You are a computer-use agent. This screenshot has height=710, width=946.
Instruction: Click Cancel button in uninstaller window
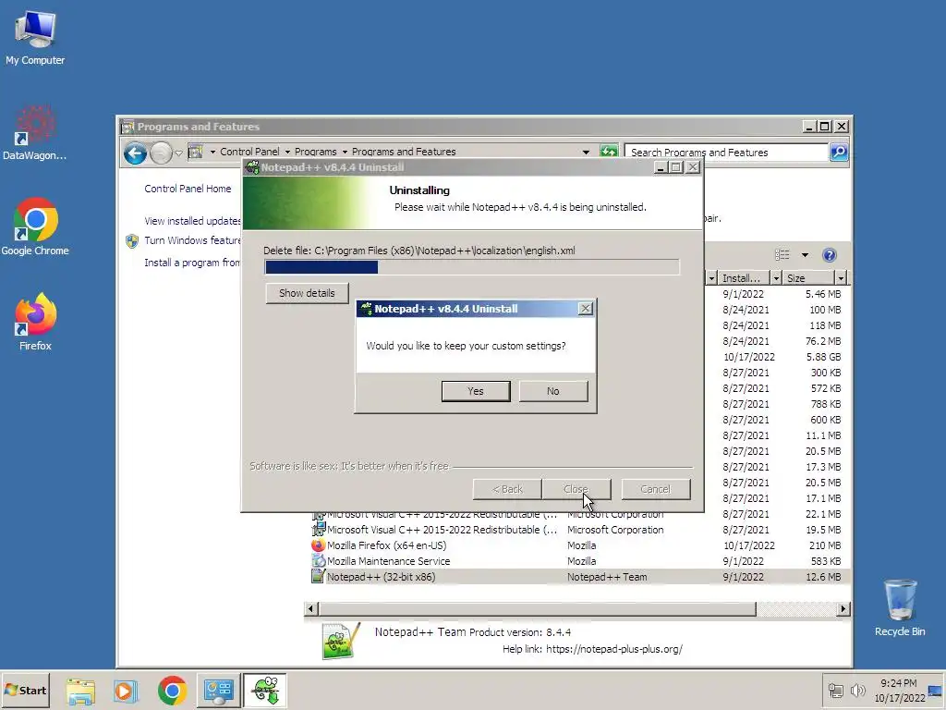[x=656, y=490]
